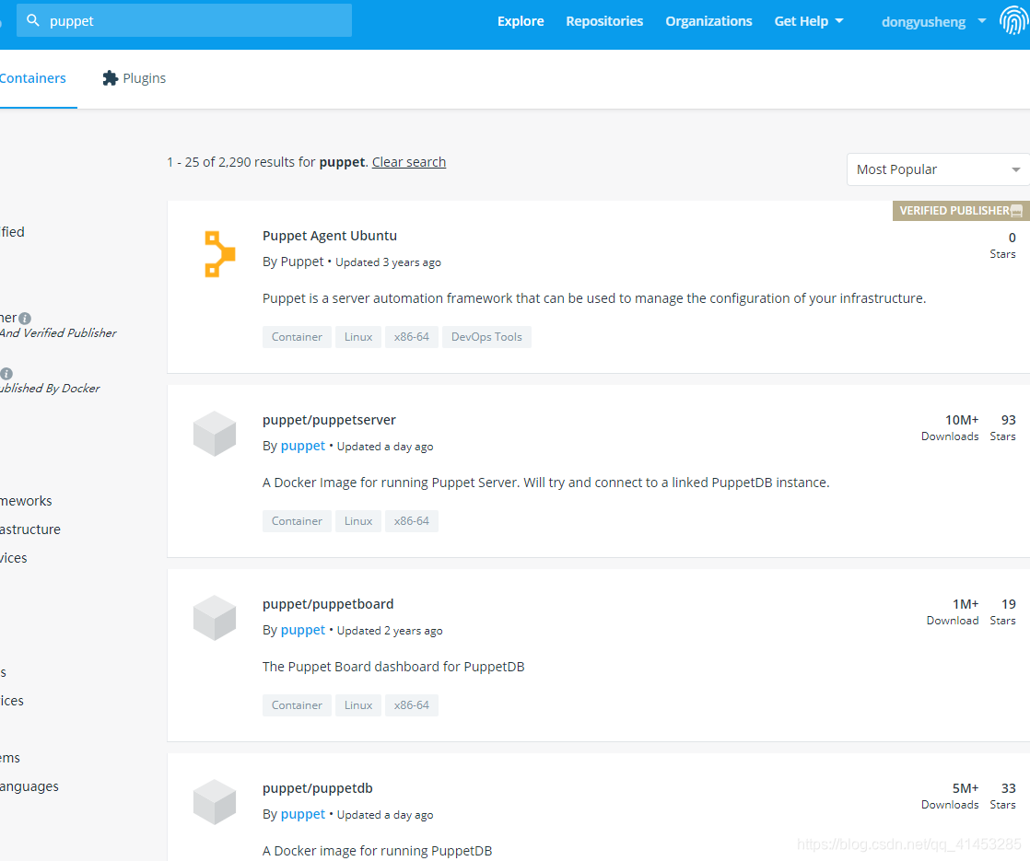Click 'The Puppet Board dashboard for PuppetDB' text

[x=393, y=667]
